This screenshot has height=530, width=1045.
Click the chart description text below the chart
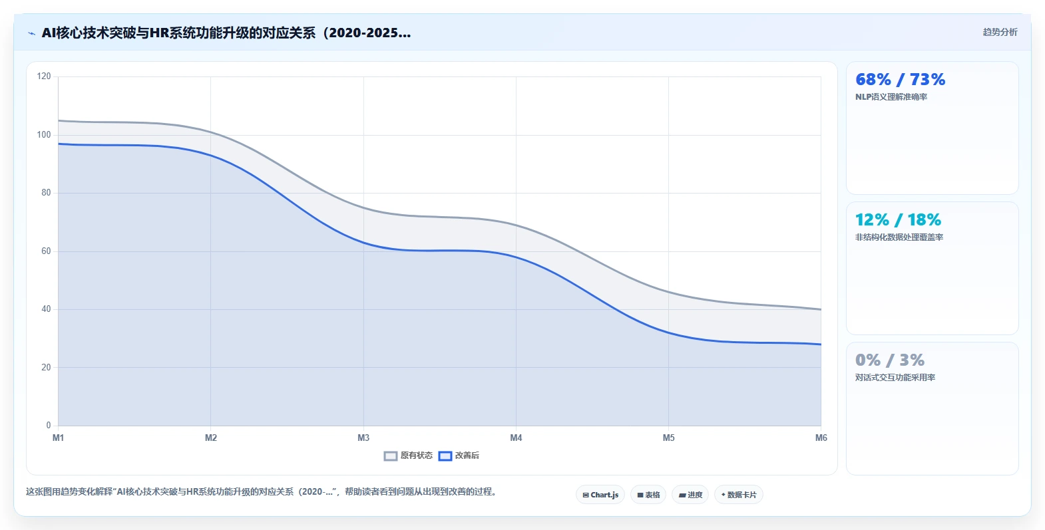(x=262, y=492)
